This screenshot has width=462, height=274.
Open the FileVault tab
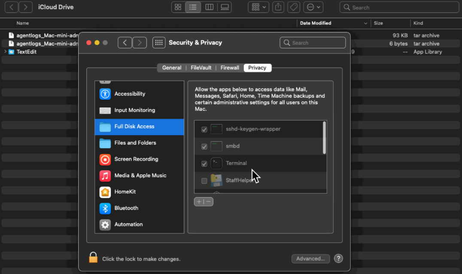[x=201, y=68]
